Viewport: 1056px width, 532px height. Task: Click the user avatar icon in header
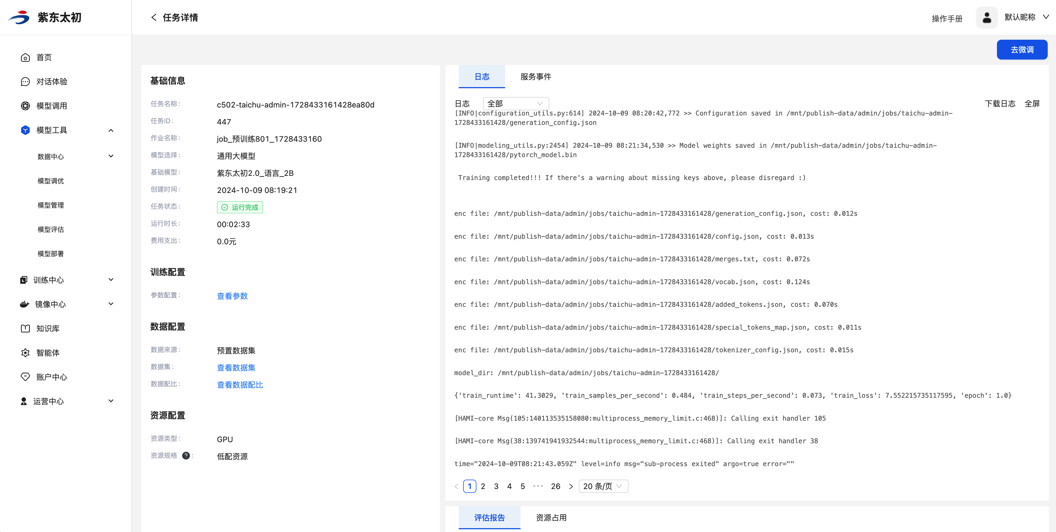(x=986, y=18)
